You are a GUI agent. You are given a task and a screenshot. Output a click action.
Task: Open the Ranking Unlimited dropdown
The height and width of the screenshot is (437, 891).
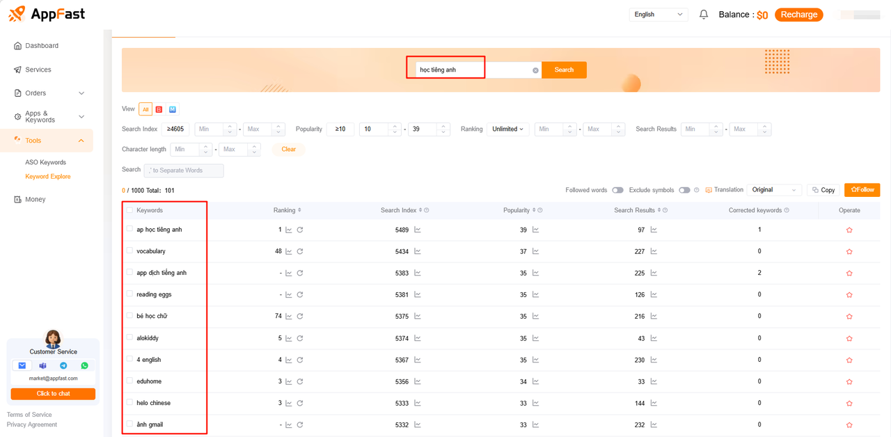[x=507, y=129]
